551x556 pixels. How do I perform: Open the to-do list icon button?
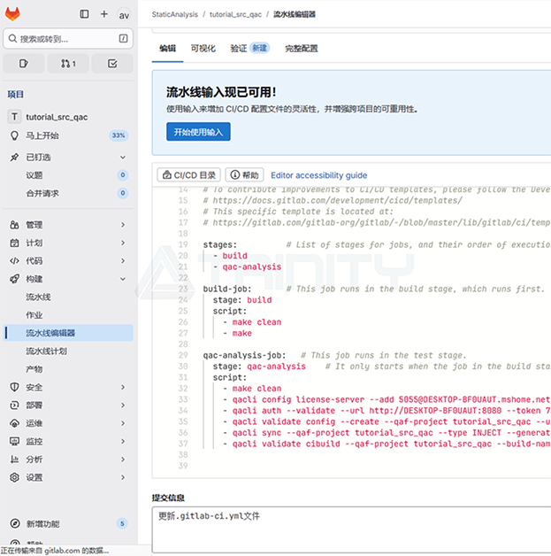pos(112,64)
